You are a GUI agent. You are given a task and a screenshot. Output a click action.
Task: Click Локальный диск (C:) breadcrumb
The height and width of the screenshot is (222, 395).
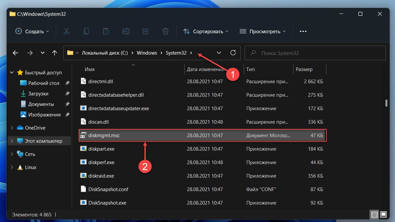click(x=105, y=53)
